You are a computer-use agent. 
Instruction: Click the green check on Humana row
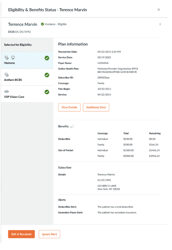point(47,58)
